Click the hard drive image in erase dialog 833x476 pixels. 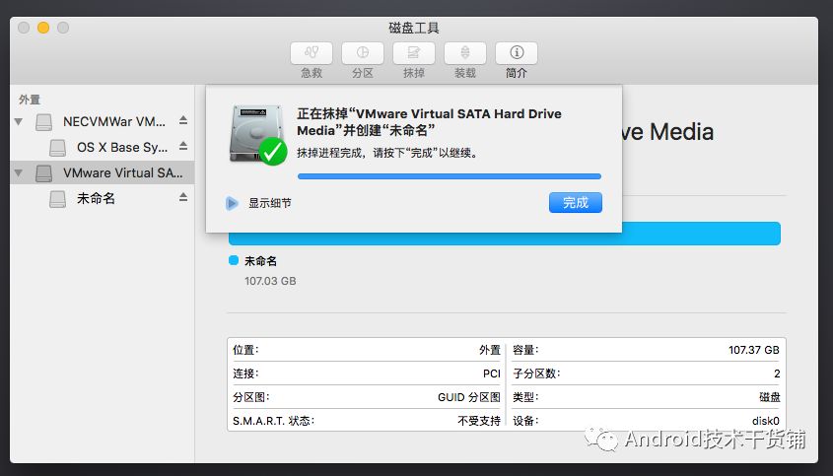[256, 134]
